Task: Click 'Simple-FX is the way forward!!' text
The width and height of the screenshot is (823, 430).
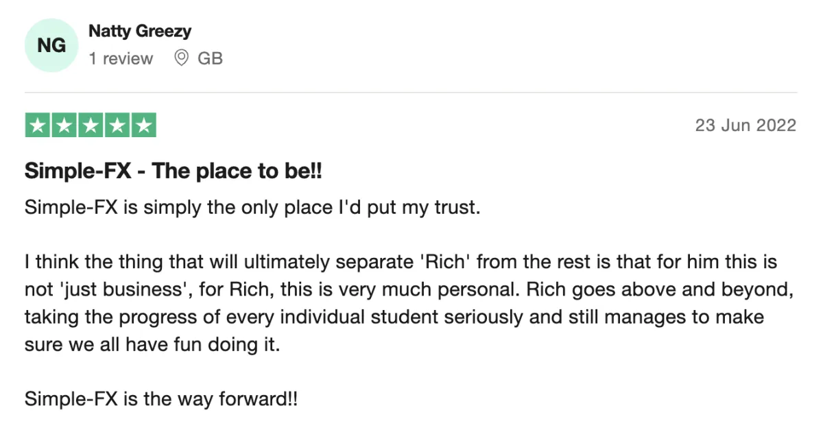Action: click(x=162, y=400)
